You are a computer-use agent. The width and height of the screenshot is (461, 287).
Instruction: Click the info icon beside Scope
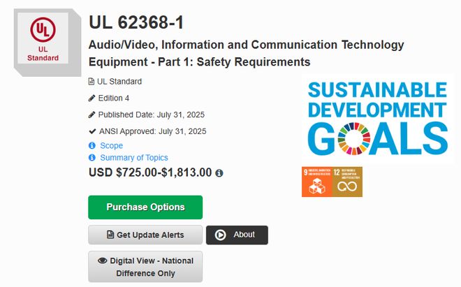92,146
